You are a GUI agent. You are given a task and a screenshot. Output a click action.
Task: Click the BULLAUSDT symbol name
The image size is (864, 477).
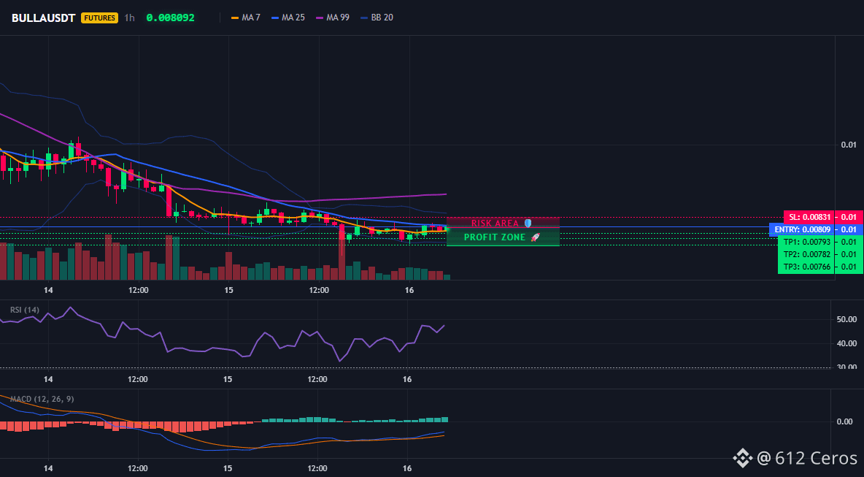point(45,18)
